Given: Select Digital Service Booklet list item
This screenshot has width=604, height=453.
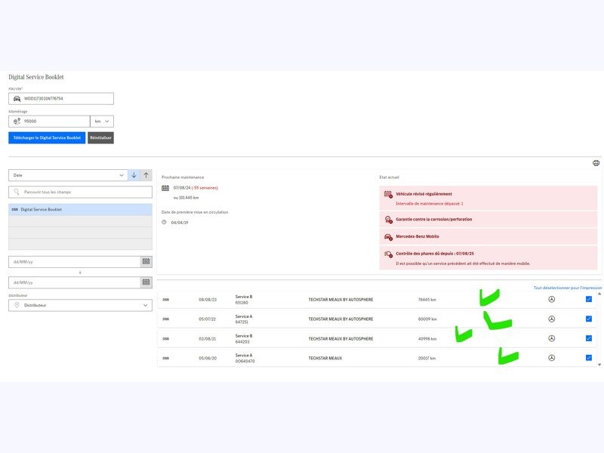Looking at the screenshot, I should click(80, 209).
